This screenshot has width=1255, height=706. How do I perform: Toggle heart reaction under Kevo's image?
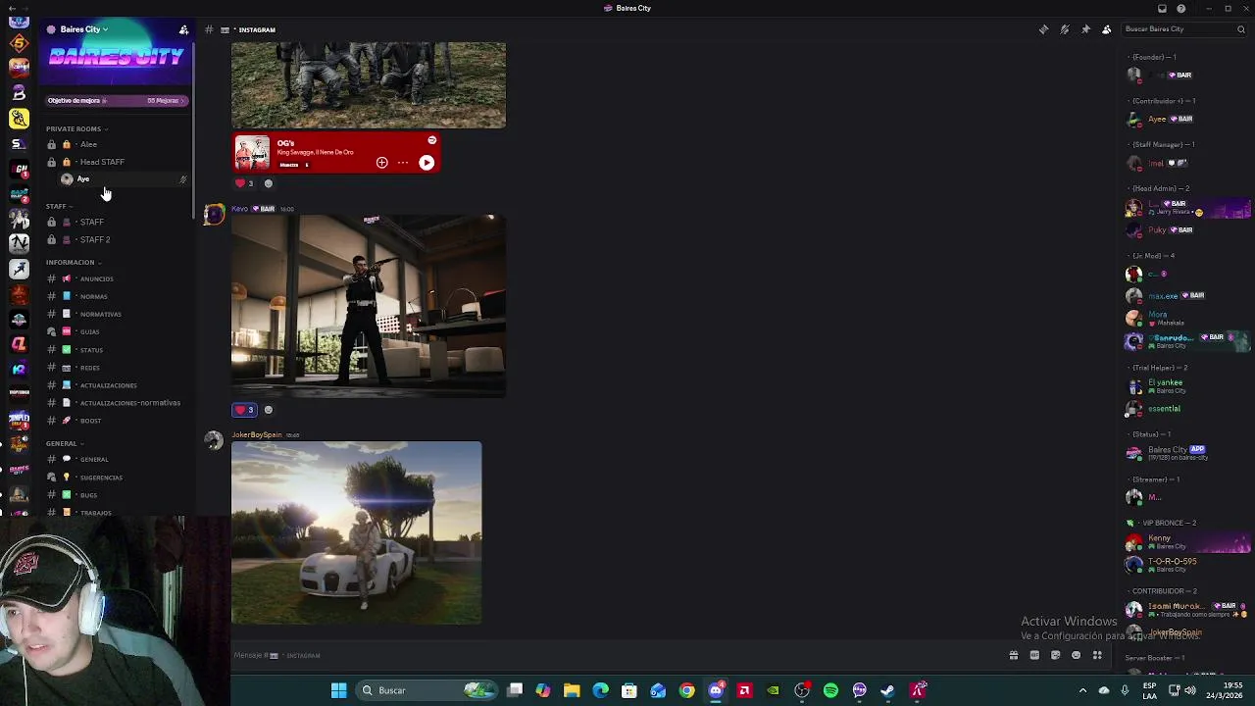244,410
